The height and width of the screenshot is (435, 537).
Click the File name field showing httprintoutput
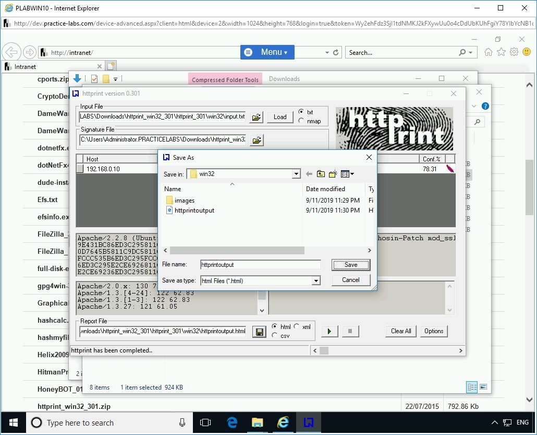pyautogui.click(x=259, y=265)
